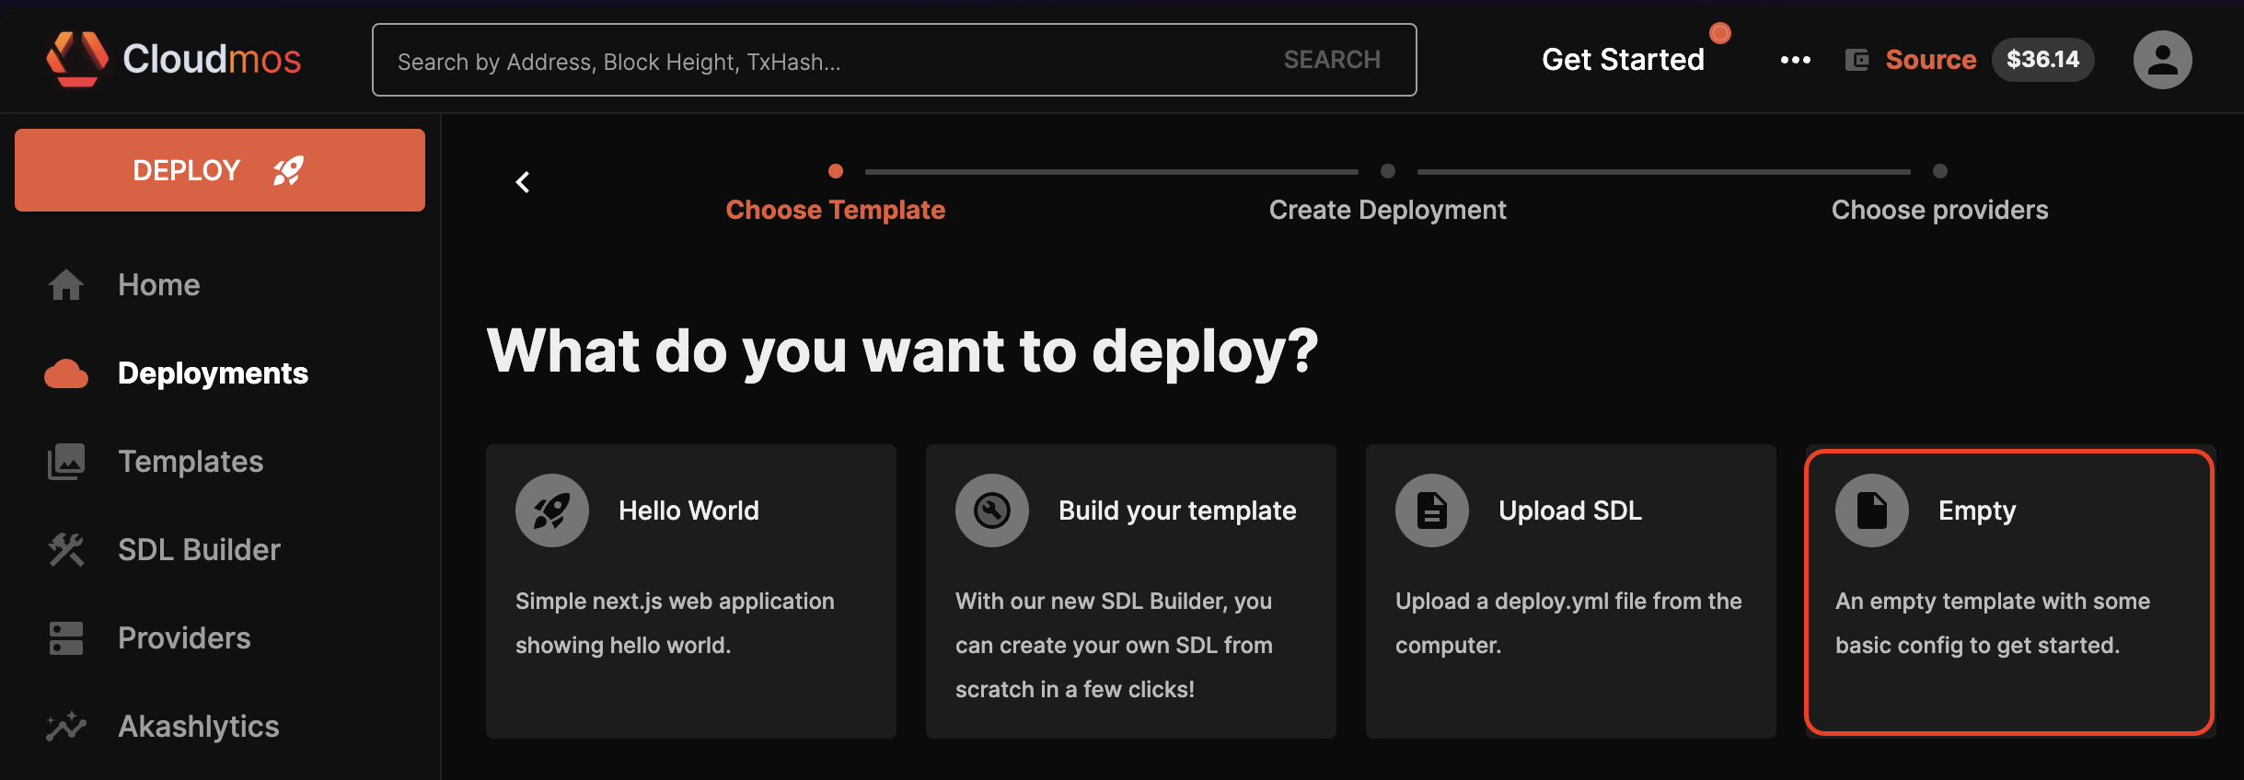Click the Hello World rocket icon
The width and height of the screenshot is (2244, 780).
[552, 510]
